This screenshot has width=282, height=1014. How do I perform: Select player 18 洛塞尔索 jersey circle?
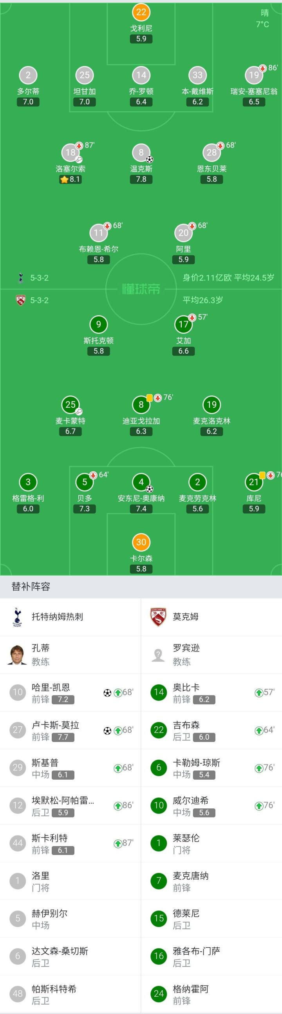70,153
